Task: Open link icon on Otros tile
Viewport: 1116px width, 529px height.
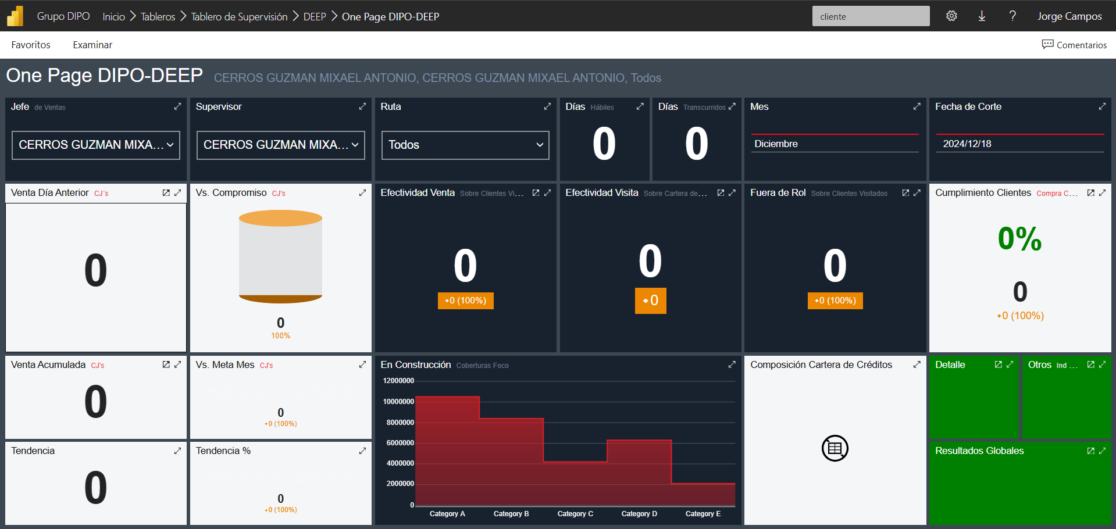Action: 1090,364
